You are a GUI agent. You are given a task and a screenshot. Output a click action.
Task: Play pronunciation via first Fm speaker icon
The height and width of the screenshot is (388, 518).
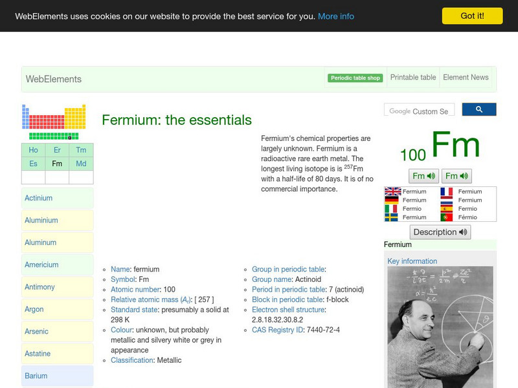424,176
